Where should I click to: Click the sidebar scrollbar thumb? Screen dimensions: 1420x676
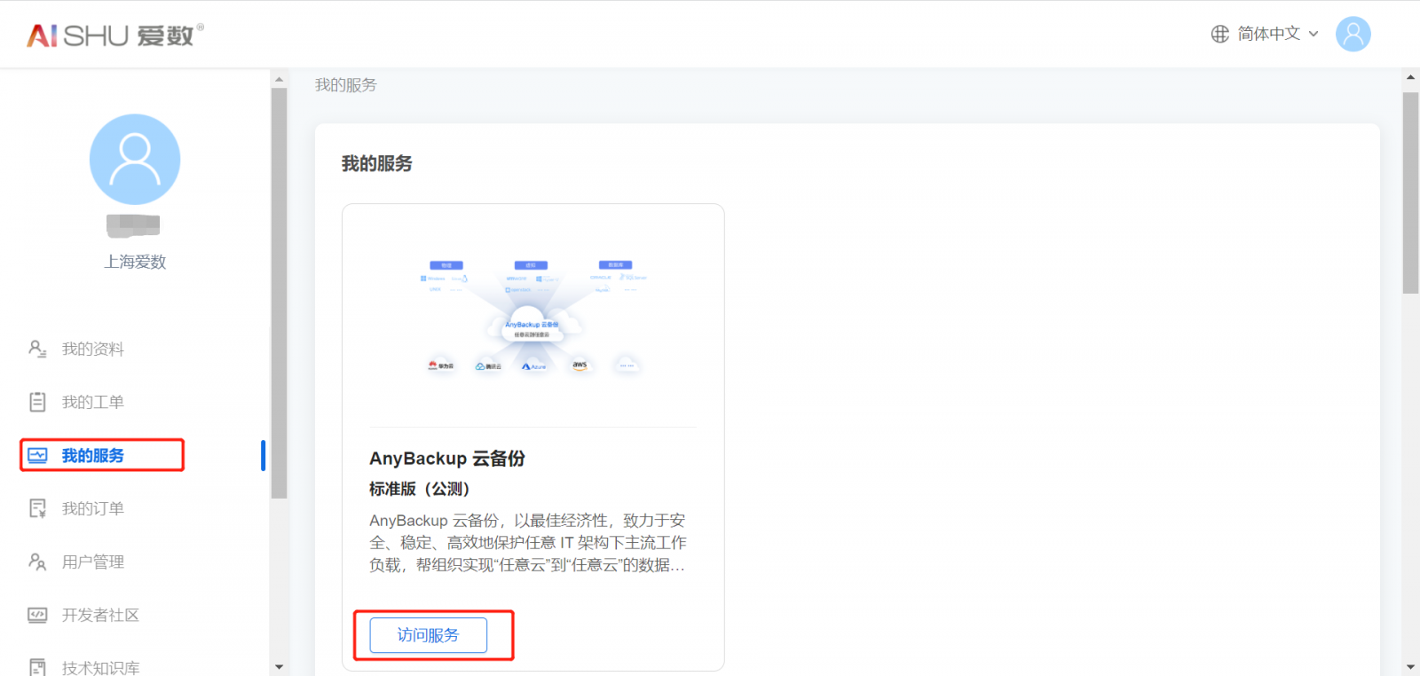tap(280, 293)
